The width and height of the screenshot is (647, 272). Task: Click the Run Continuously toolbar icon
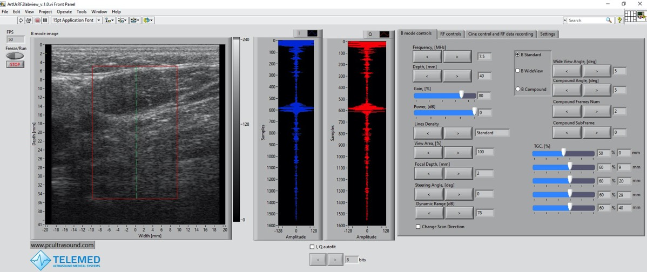[x=29, y=20]
